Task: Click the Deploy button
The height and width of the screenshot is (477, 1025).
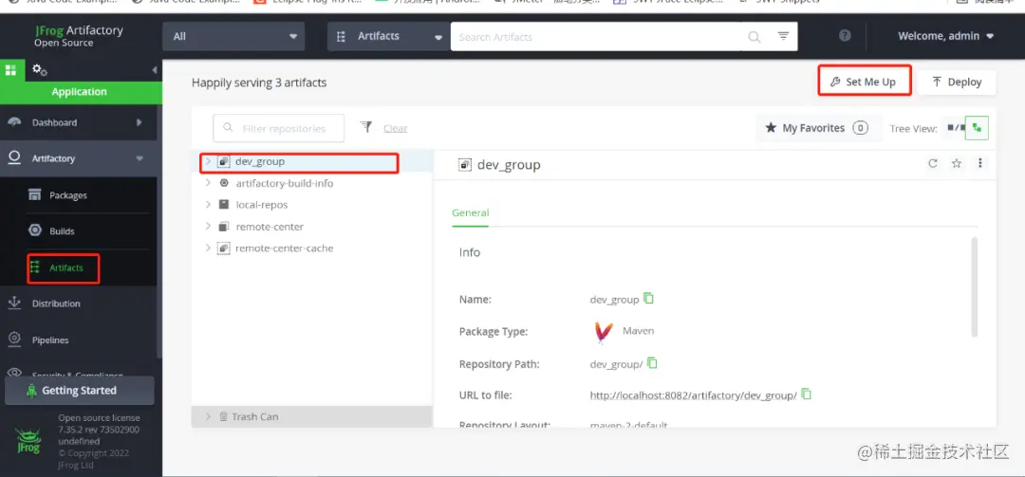Action: 957,82
